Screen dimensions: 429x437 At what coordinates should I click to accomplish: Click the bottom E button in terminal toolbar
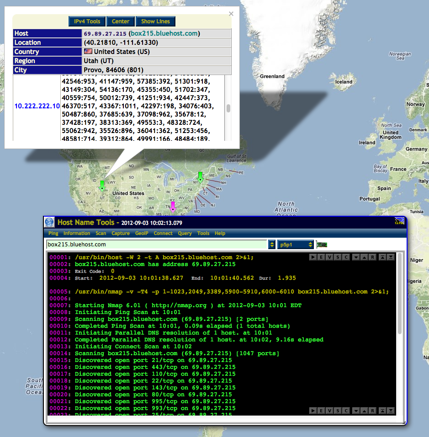coord(321,410)
